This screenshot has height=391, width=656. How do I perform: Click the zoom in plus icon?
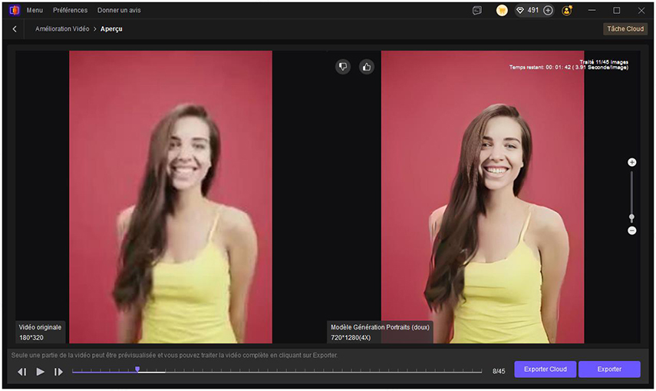tap(632, 162)
